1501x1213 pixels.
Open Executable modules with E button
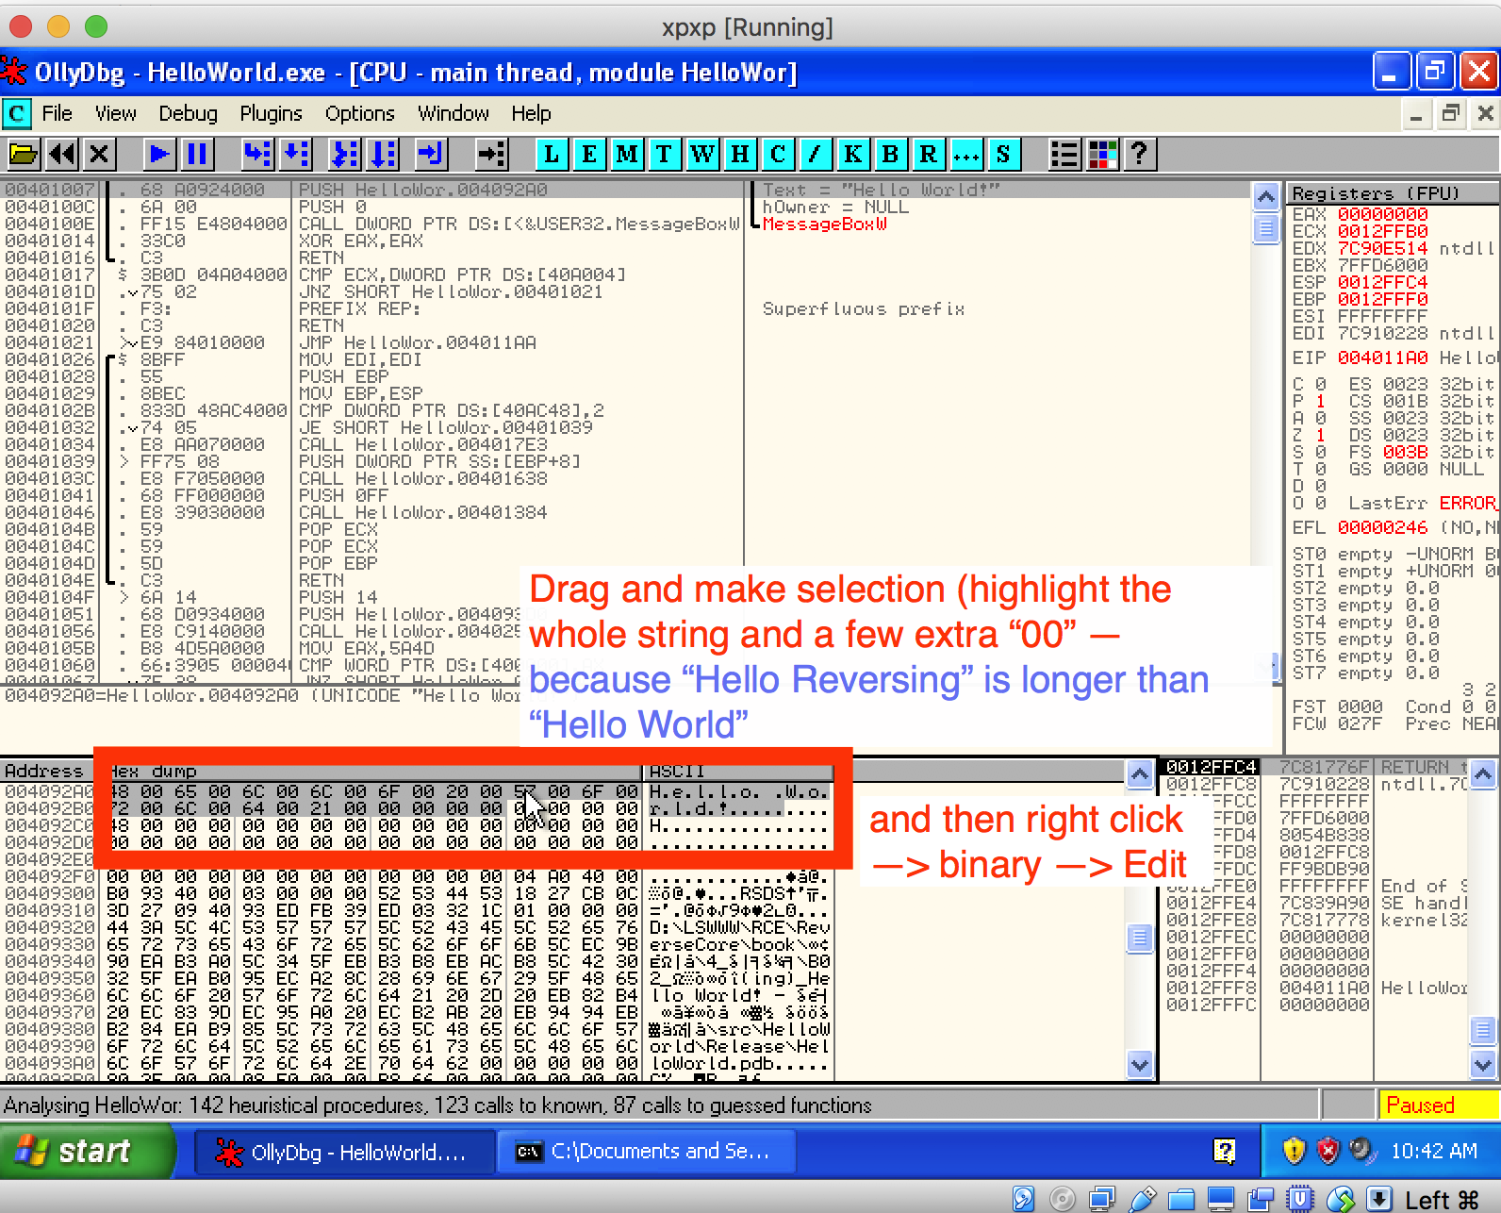pos(589,154)
